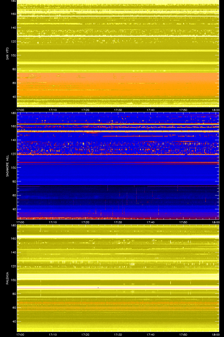Pick 17:40 label below Palehua panel

(151, 334)
